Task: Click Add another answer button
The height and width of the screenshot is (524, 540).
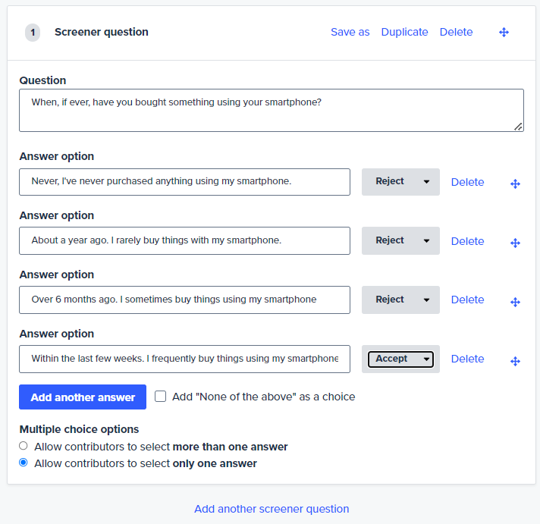Action: click(83, 397)
